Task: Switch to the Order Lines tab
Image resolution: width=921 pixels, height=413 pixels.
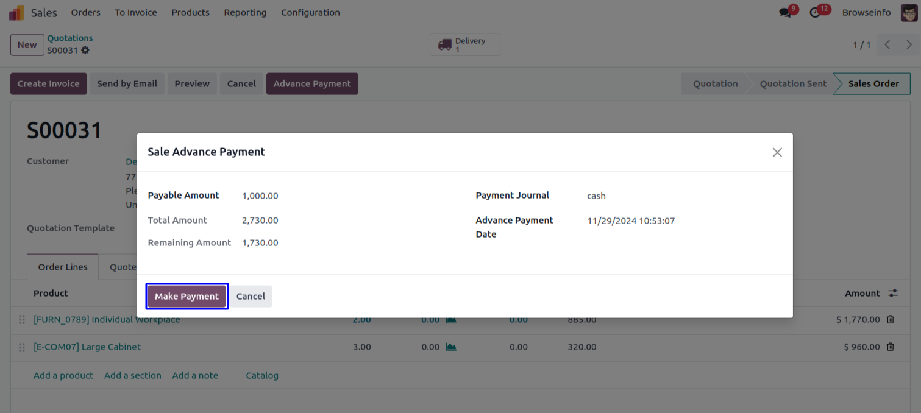Action: click(63, 267)
